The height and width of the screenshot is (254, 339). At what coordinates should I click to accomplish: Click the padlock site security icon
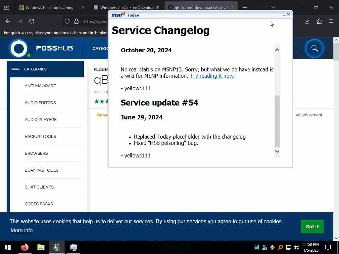coord(76,21)
